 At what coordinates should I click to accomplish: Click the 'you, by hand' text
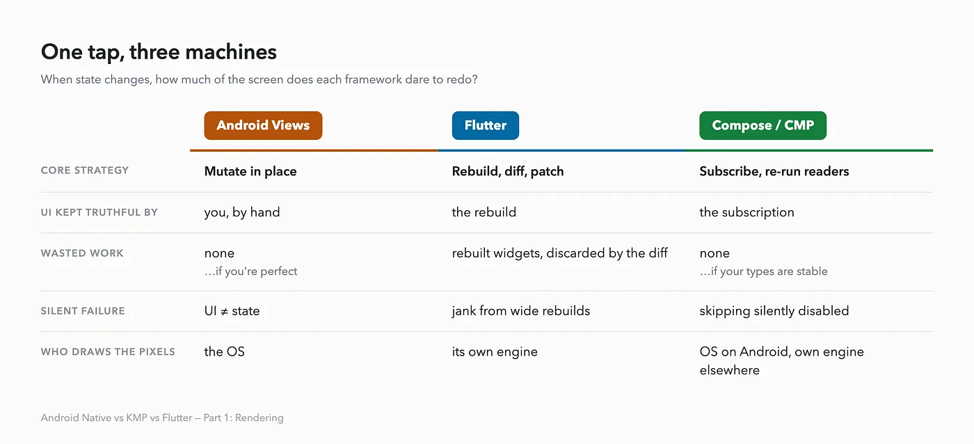[242, 212]
